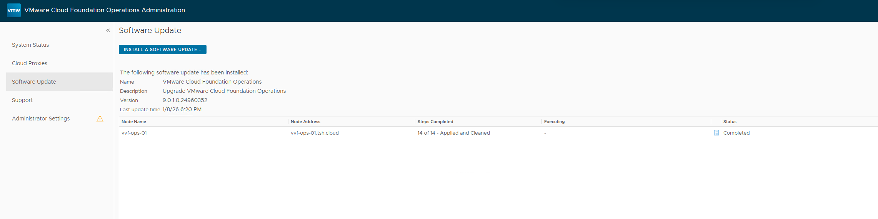
Task: Open the Support section
Action: [22, 100]
